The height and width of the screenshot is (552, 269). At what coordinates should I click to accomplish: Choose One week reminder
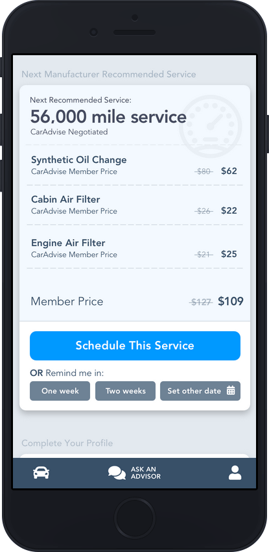pos(60,391)
